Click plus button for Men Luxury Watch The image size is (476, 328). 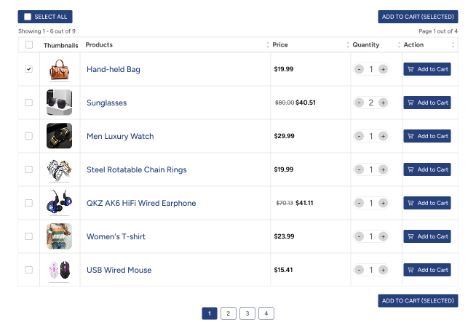(383, 136)
